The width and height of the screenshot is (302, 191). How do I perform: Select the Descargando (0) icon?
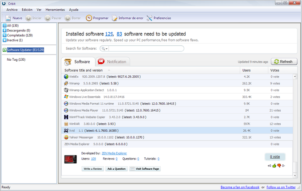(x=4, y=31)
